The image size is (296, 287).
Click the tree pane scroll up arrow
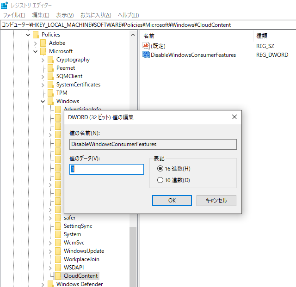(x=133, y=35)
